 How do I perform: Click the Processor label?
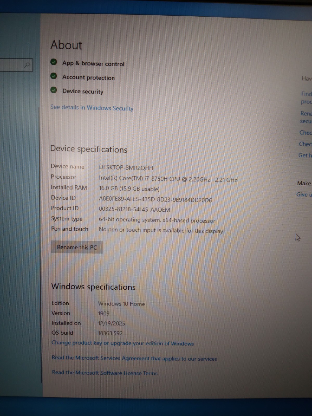(x=63, y=177)
